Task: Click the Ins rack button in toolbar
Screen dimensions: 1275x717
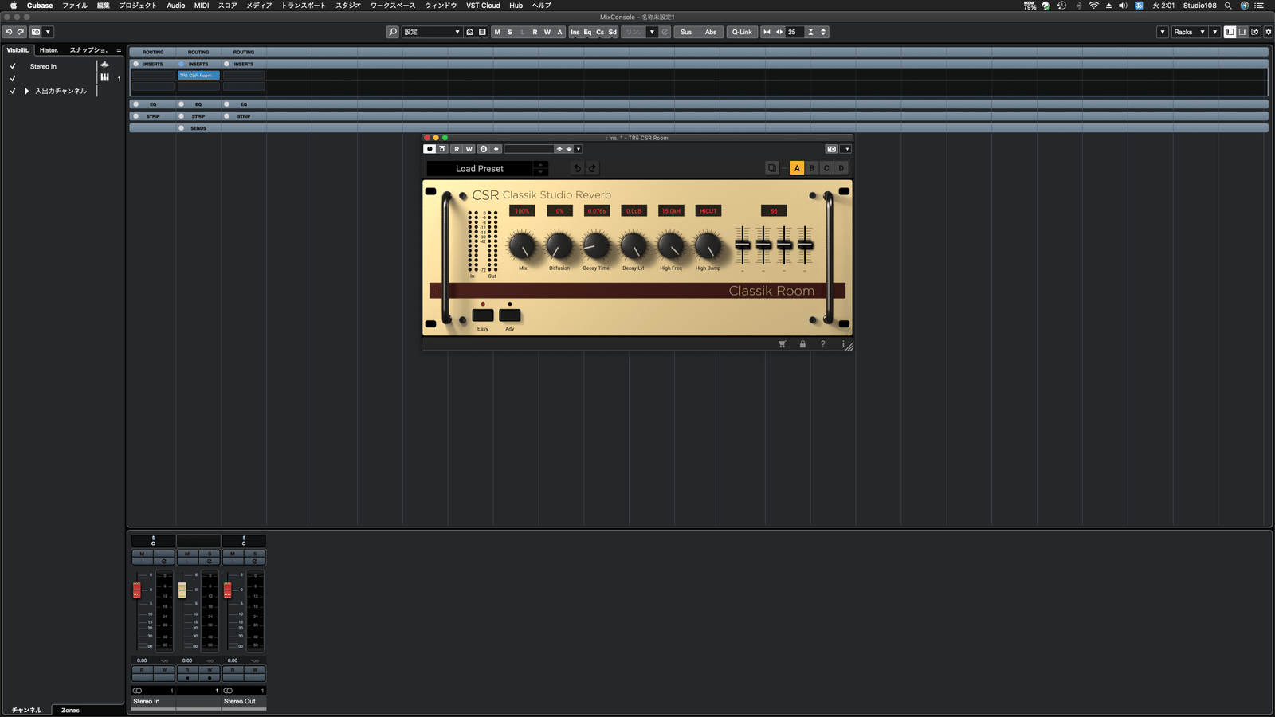Action: pos(575,32)
